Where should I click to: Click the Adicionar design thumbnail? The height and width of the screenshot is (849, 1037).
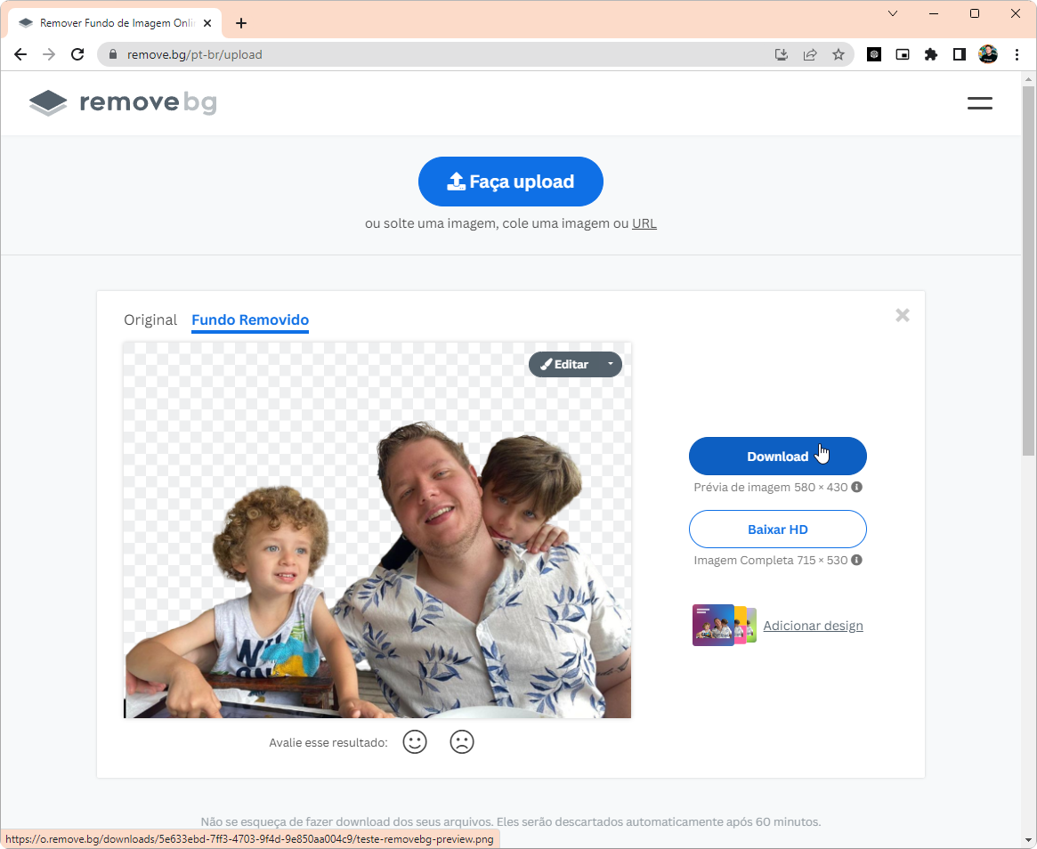pos(725,625)
